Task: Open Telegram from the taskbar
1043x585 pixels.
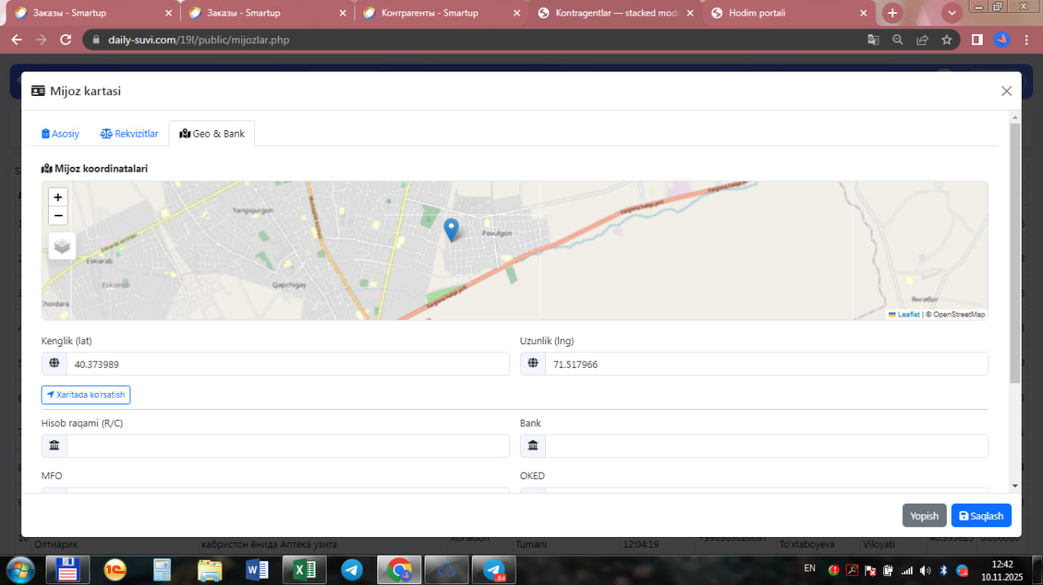Action: pos(352,570)
